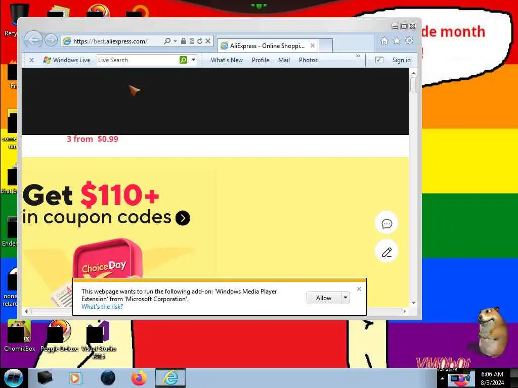Click the 'Get $110+' coupon banner headline
The height and width of the screenshot is (388, 518).
click(91, 195)
